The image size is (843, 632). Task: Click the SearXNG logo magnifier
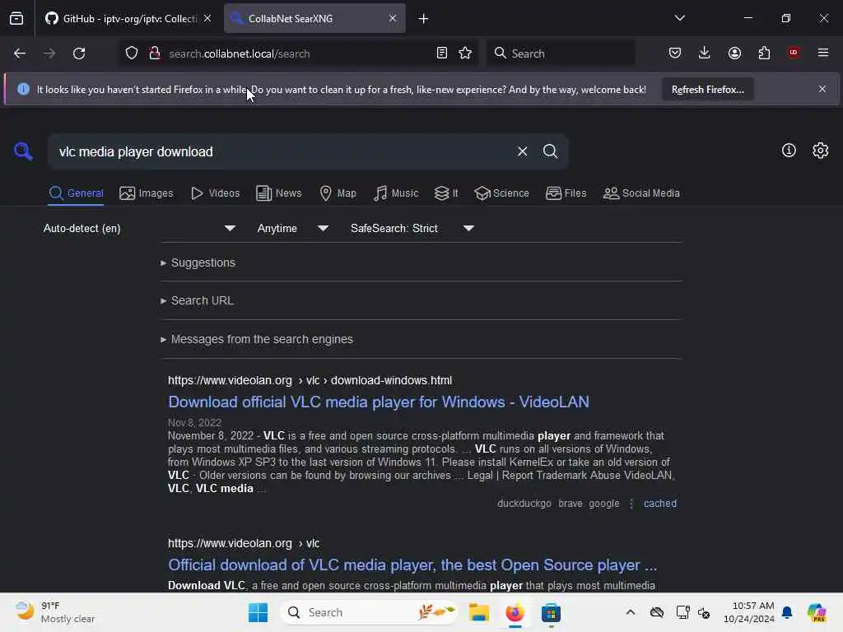point(22,151)
